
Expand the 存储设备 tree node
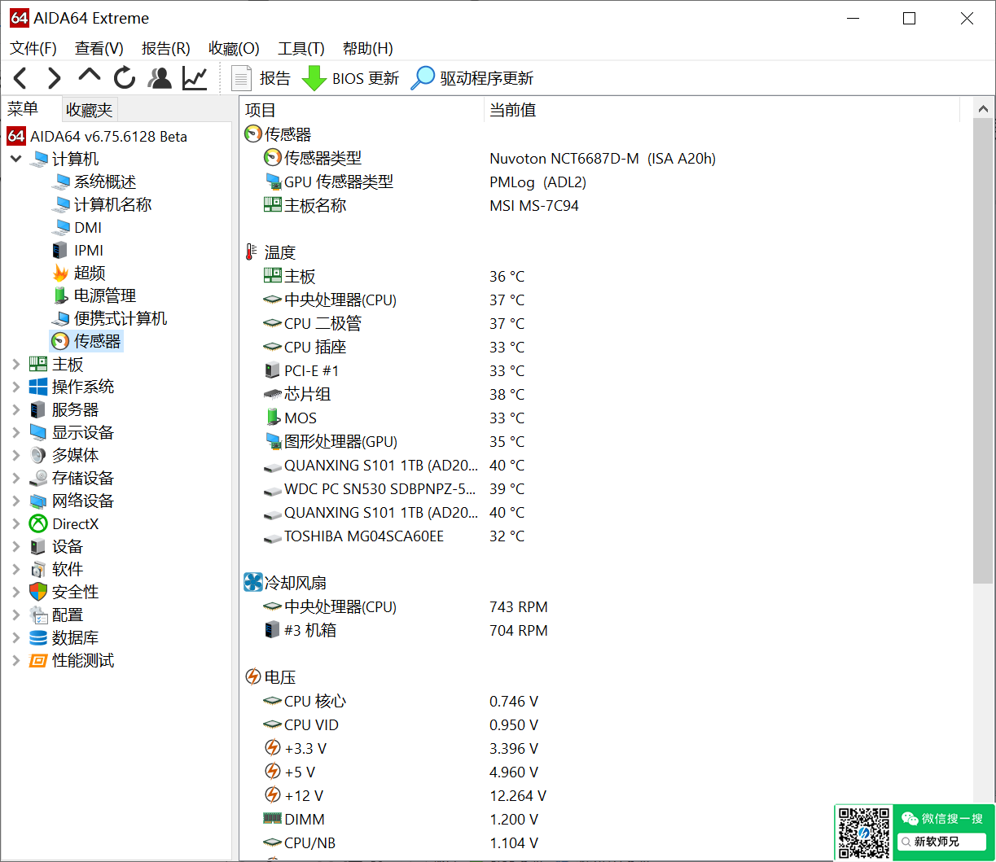click(x=15, y=479)
